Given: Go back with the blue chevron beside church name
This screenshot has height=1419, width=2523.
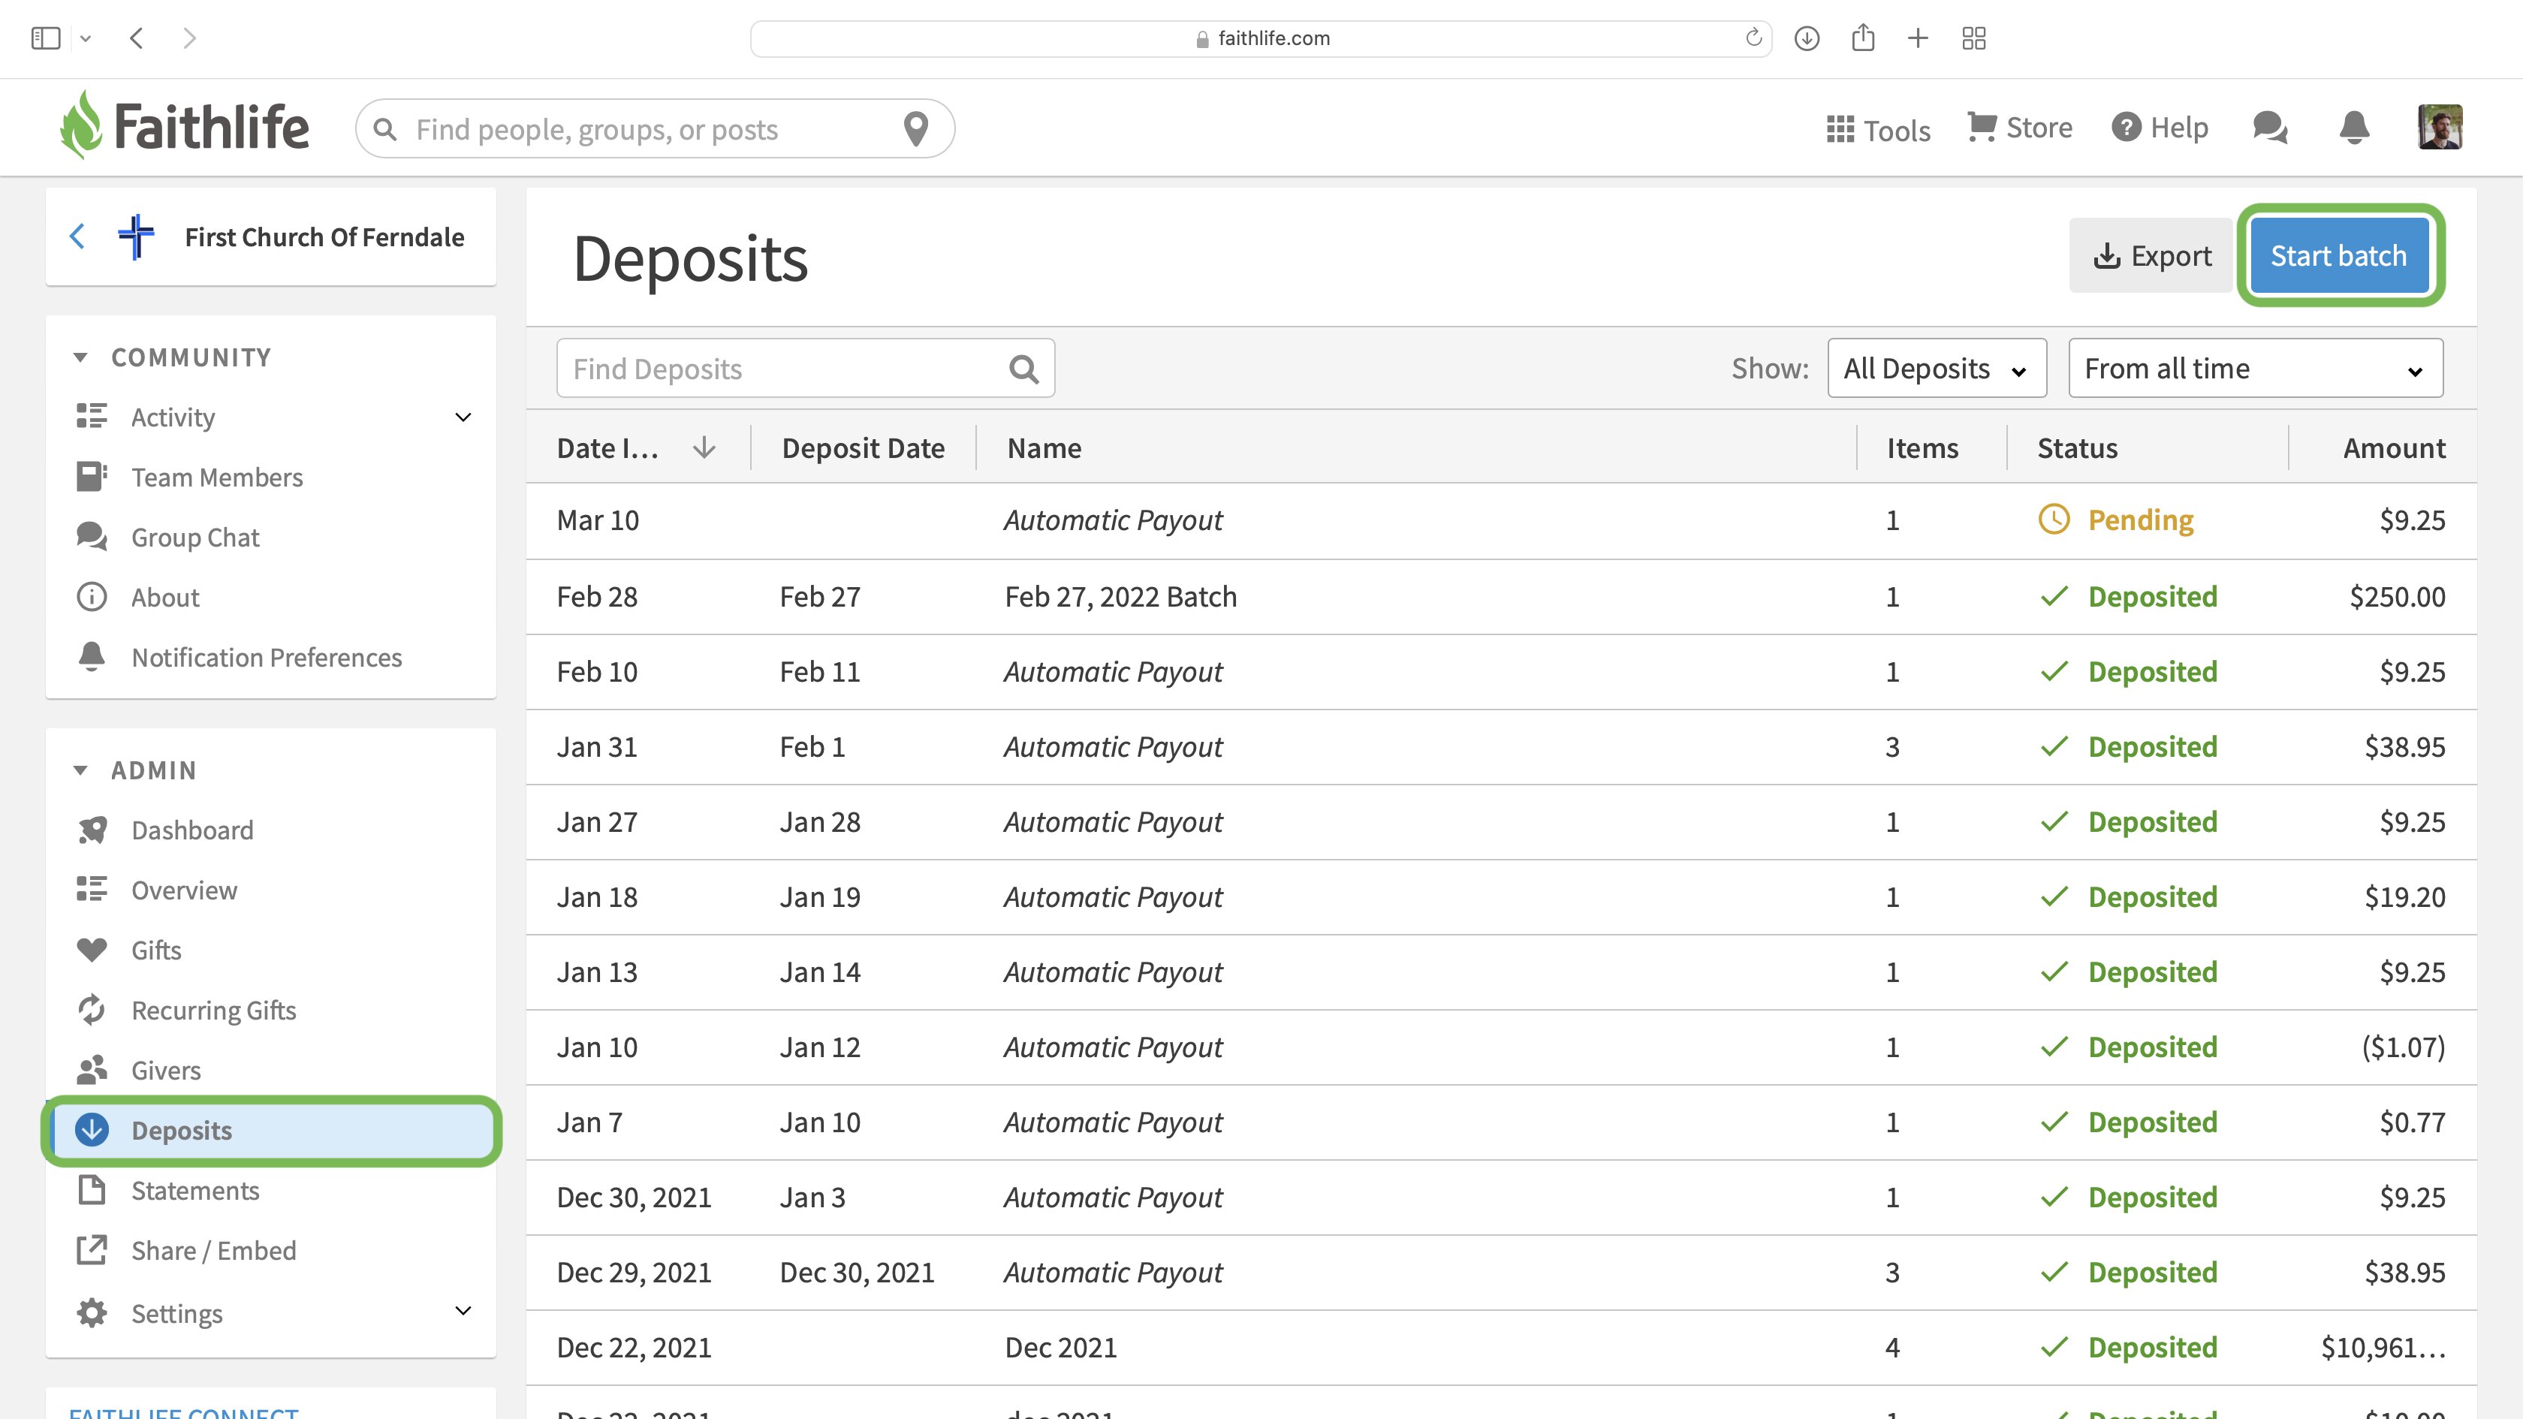Looking at the screenshot, I should coord(77,236).
